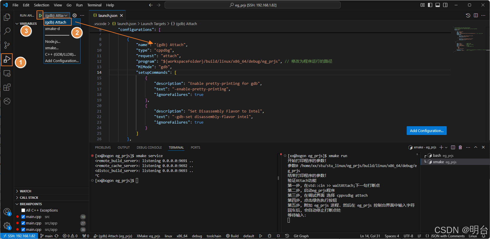Select Add Configuration... in dropdown list
The width and height of the screenshot is (490, 239).
(x=62, y=61)
